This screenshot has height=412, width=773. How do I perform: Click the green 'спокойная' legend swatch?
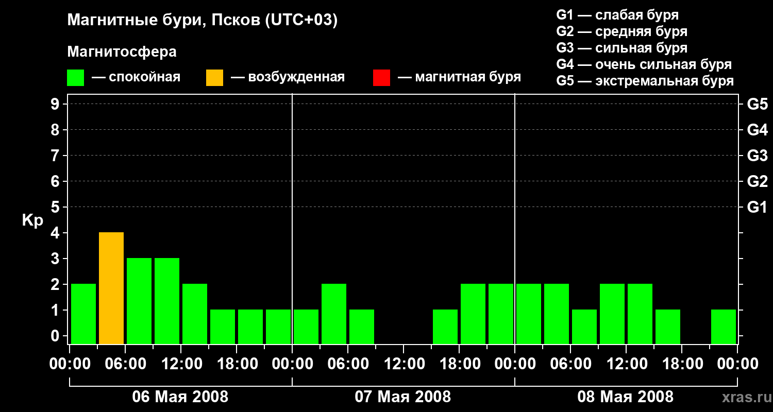pos(75,78)
